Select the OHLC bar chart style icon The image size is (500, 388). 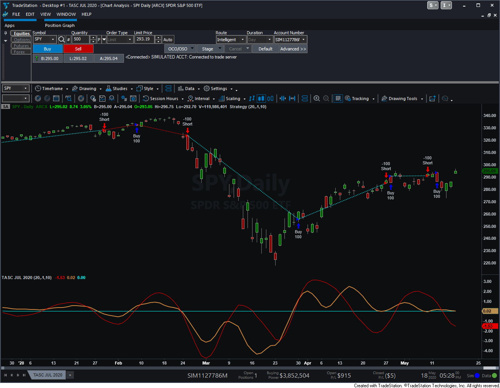coord(252,99)
